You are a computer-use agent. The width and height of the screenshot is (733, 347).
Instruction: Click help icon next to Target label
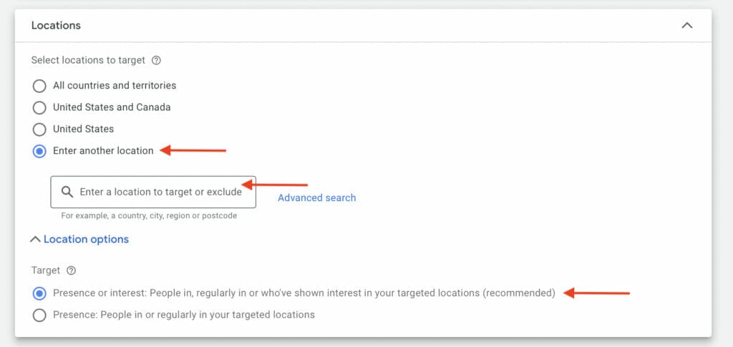click(x=71, y=270)
